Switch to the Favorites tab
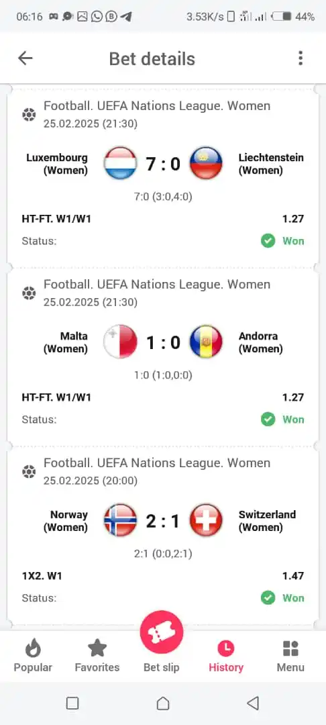The width and height of the screenshot is (326, 725). (x=97, y=656)
